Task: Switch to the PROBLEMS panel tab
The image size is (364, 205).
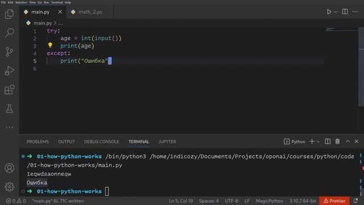Action: (x=38, y=142)
